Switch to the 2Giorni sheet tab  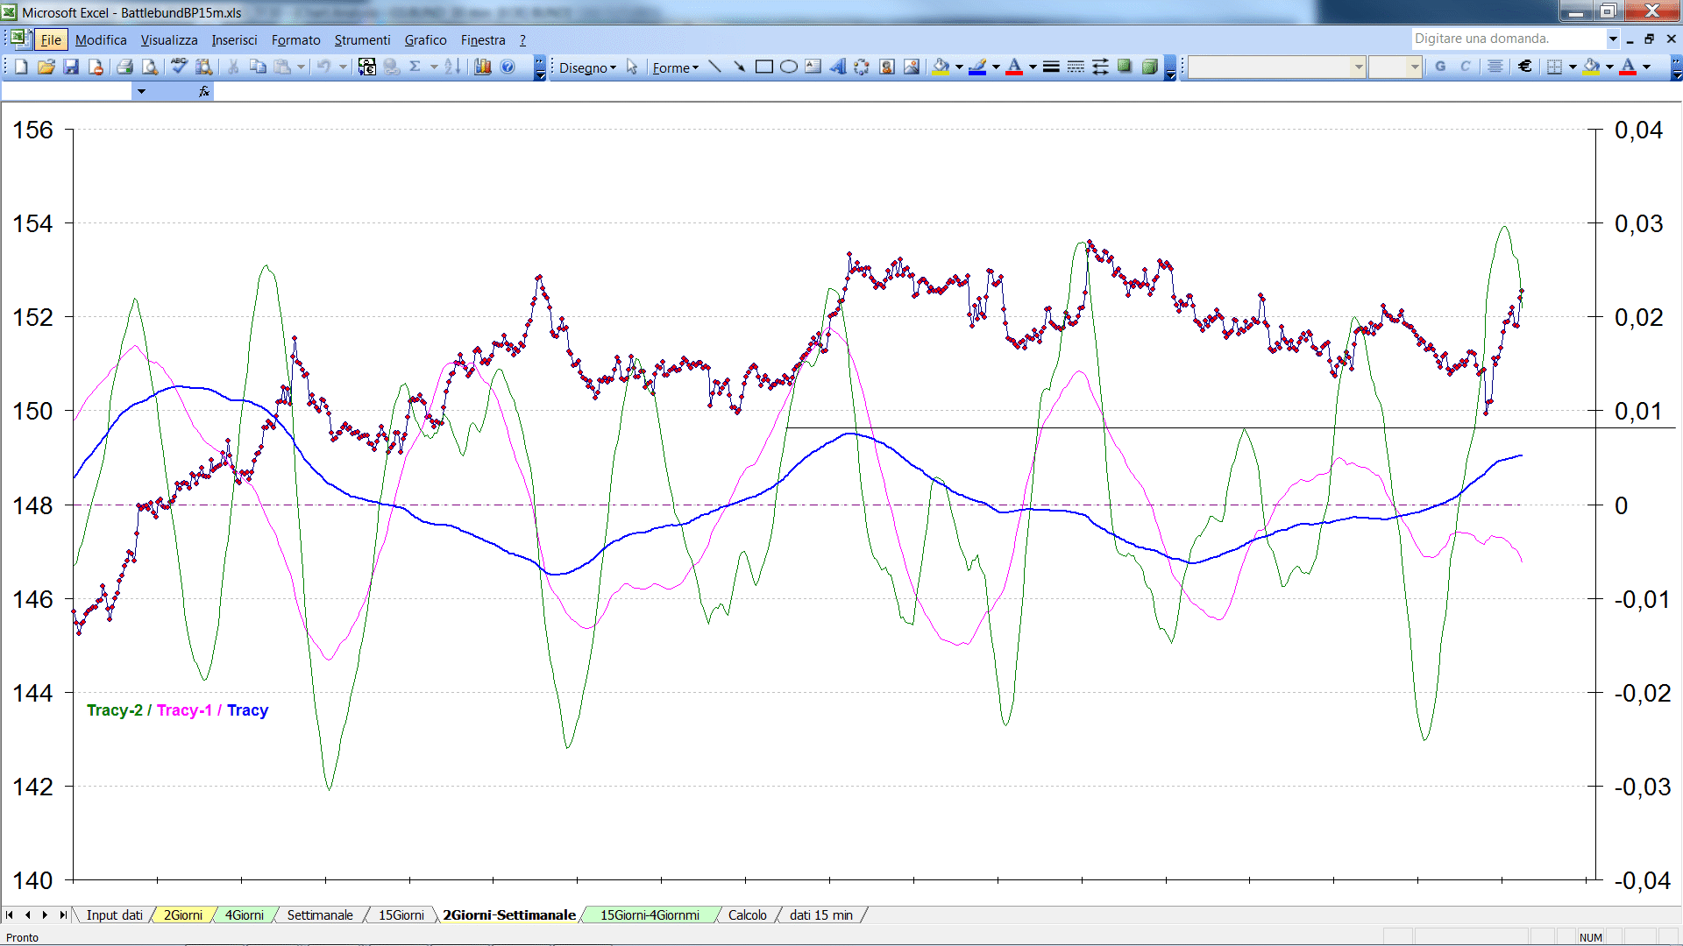click(183, 915)
